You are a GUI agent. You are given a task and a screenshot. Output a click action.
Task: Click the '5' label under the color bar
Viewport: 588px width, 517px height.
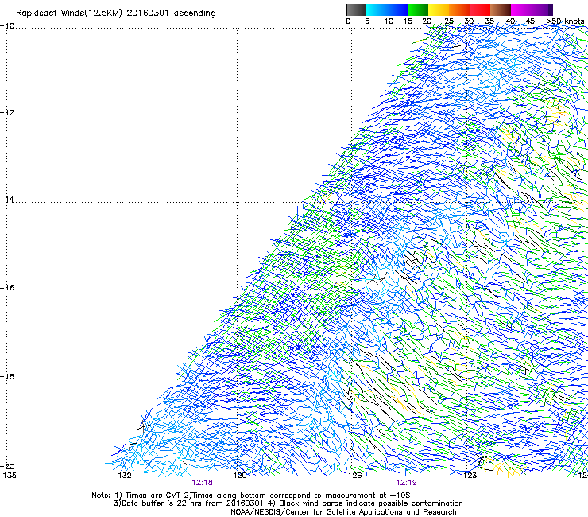click(x=367, y=21)
